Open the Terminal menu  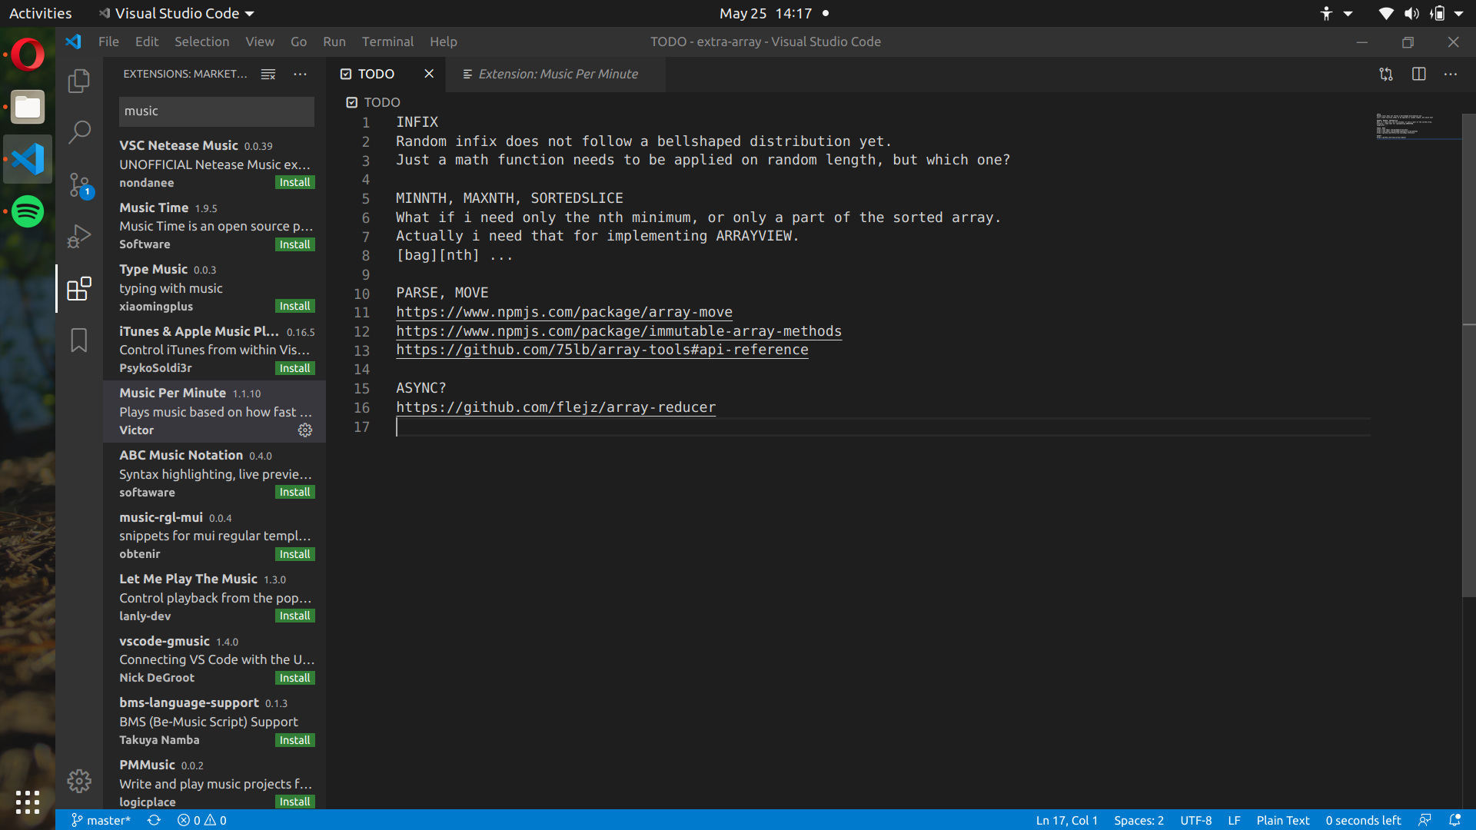coord(387,41)
